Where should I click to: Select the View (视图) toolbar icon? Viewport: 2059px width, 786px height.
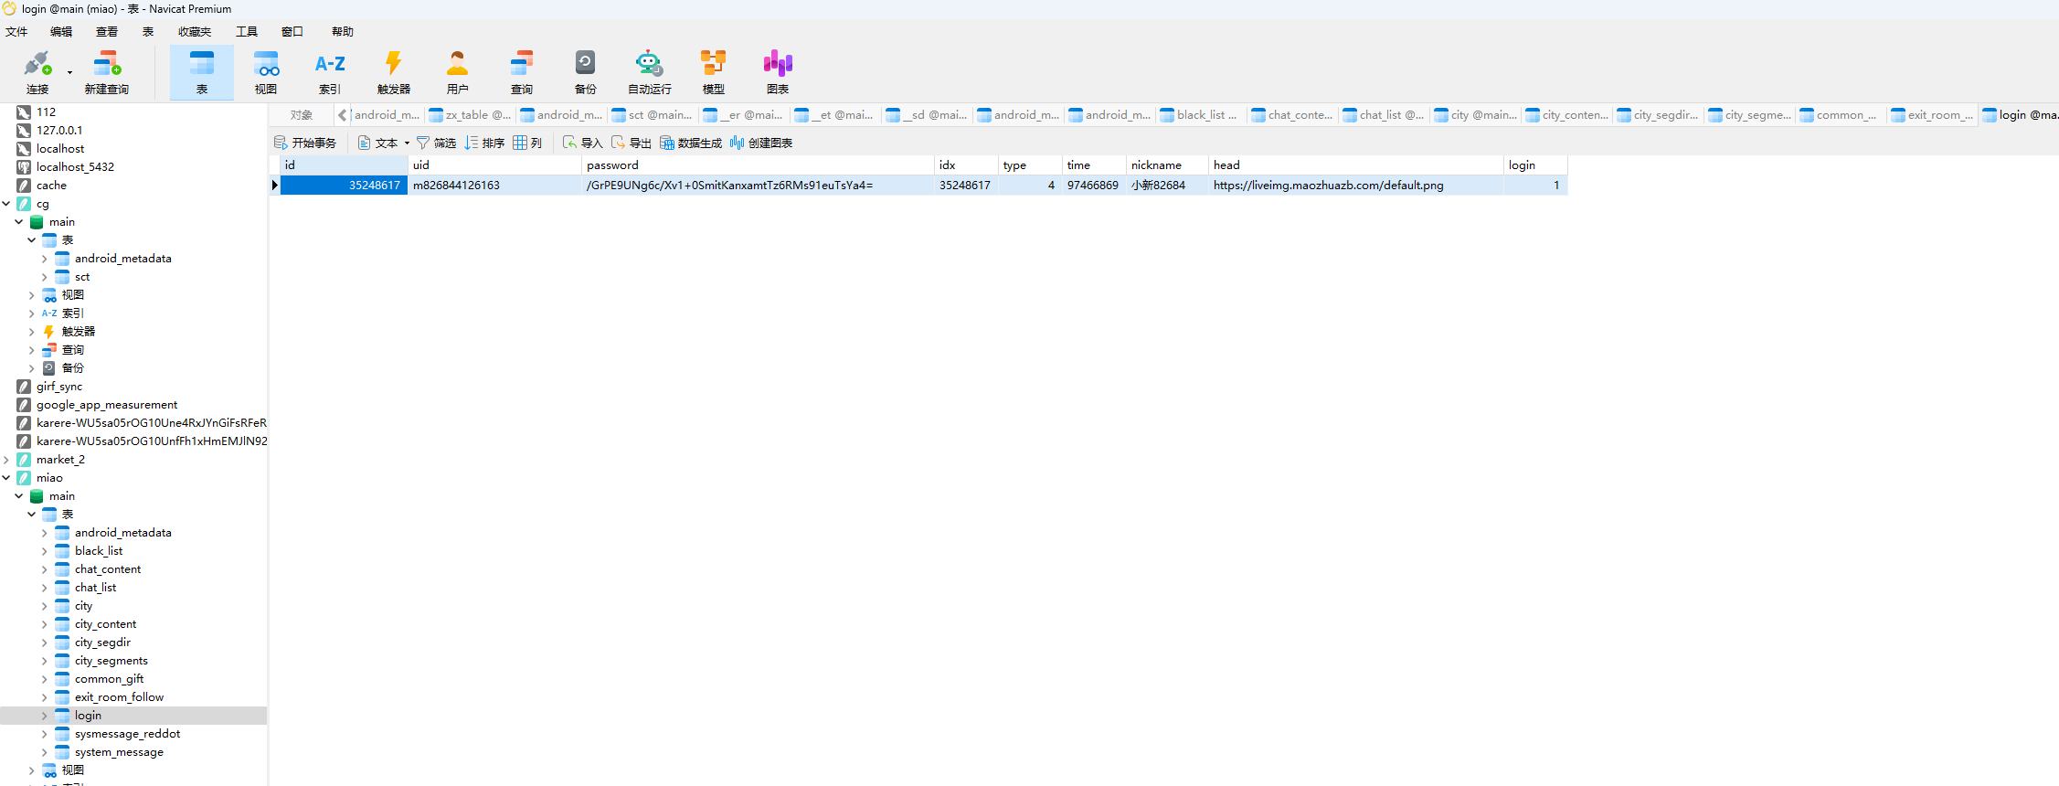point(266,72)
